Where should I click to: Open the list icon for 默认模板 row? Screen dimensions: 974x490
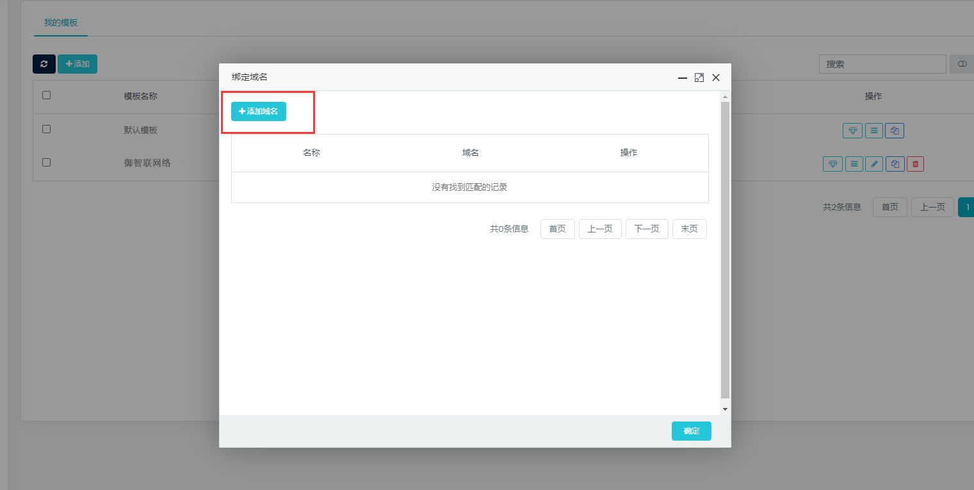pos(873,131)
